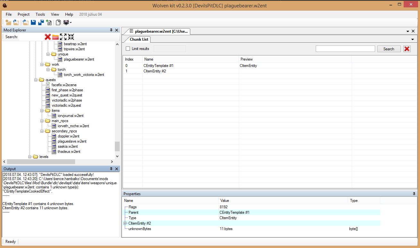Select torch_work_victoria.w2ent file

point(84,75)
